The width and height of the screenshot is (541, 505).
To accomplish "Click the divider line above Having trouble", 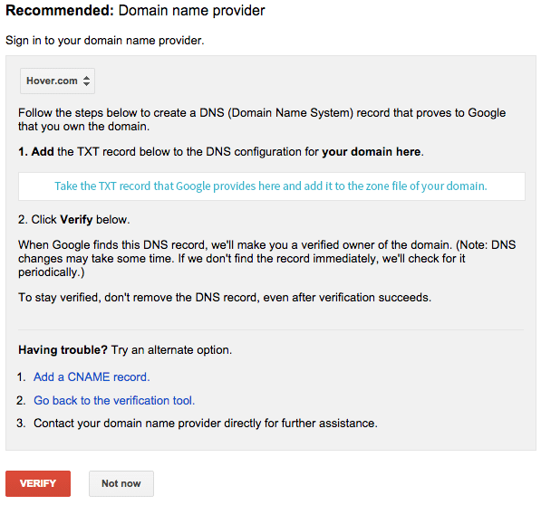I will coord(271,329).
